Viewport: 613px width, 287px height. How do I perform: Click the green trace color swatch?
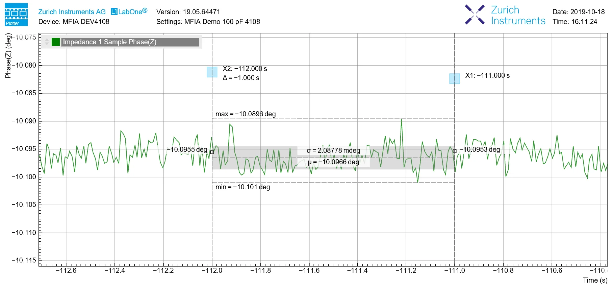pos(56,42)
